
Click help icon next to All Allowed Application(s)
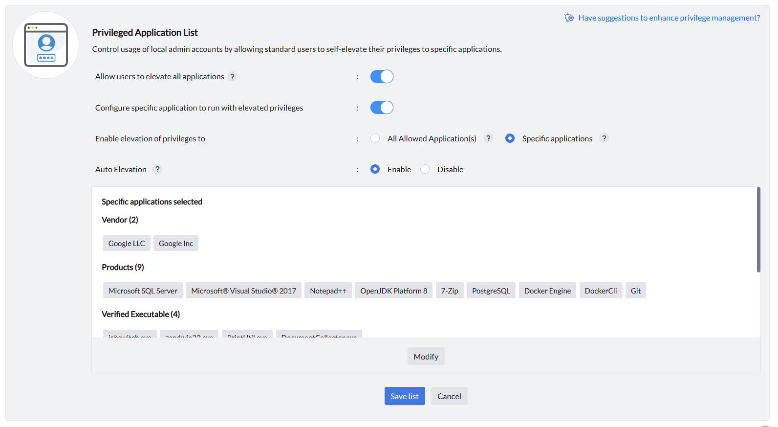pos(488,138)
